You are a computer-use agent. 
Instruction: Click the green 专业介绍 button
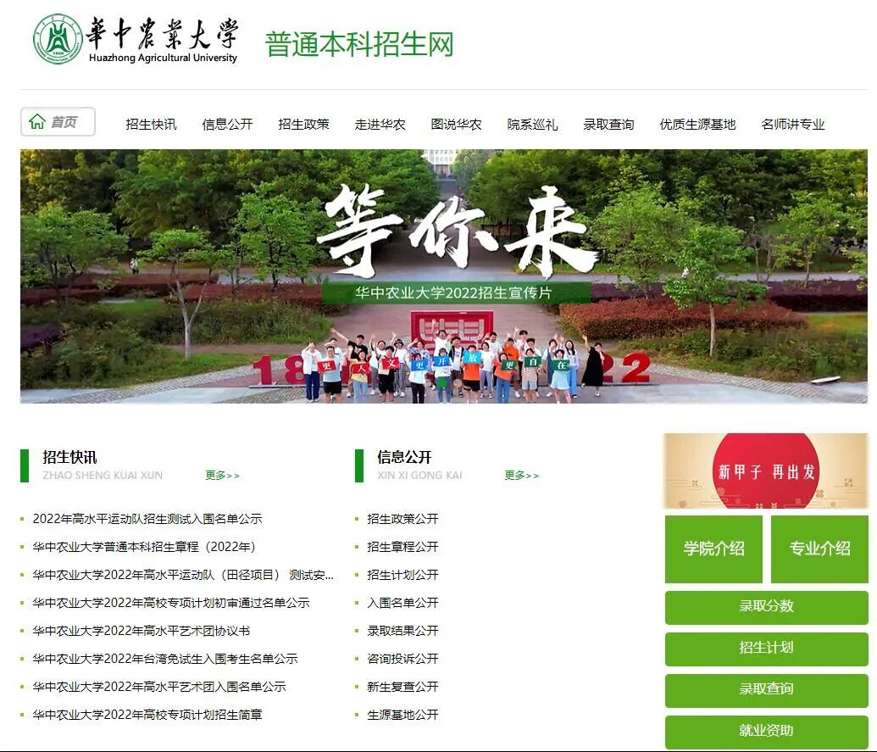pyautogui.click(x=819, y=549)
